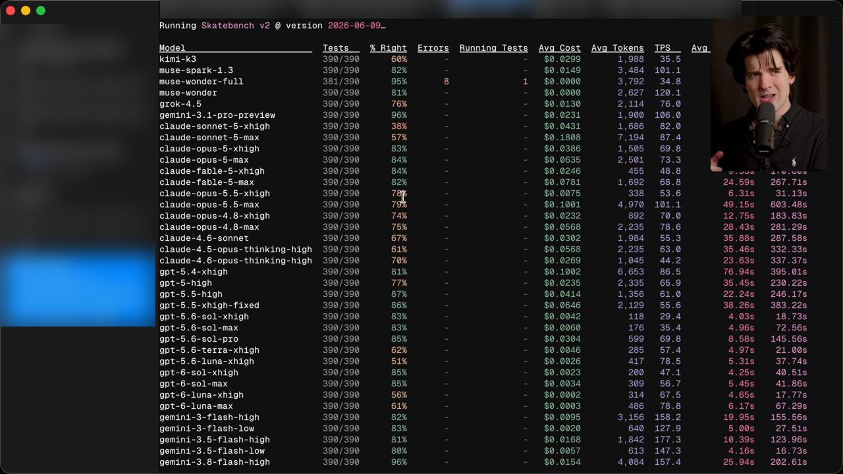Select the 'gemini-3.8-flash-high' model name
This screenshot has width=843, height=474.
[215, 462]
